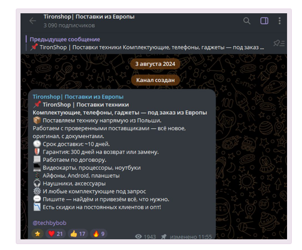Viewport: 302px width, 250px height.
Task: Open channel info via header title
Action: 89,17
